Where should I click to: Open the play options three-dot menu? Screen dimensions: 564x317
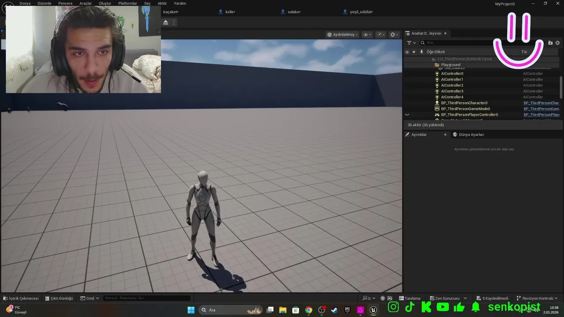174,22
